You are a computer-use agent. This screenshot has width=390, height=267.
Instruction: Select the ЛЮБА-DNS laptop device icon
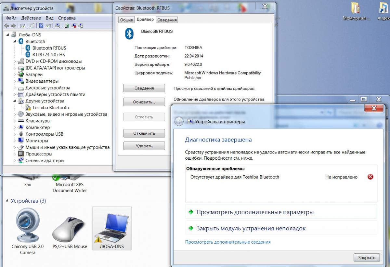tap(112, 228)
